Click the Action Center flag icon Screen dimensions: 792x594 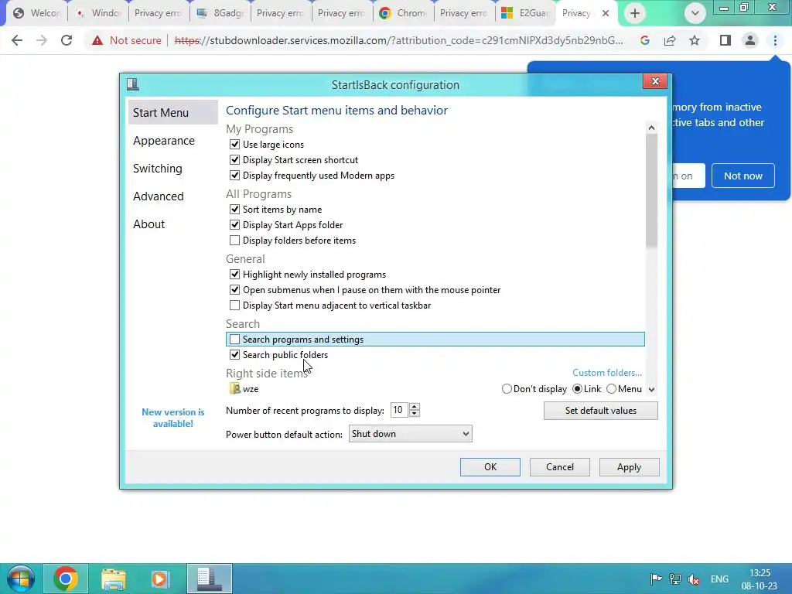tap(656, 579)
